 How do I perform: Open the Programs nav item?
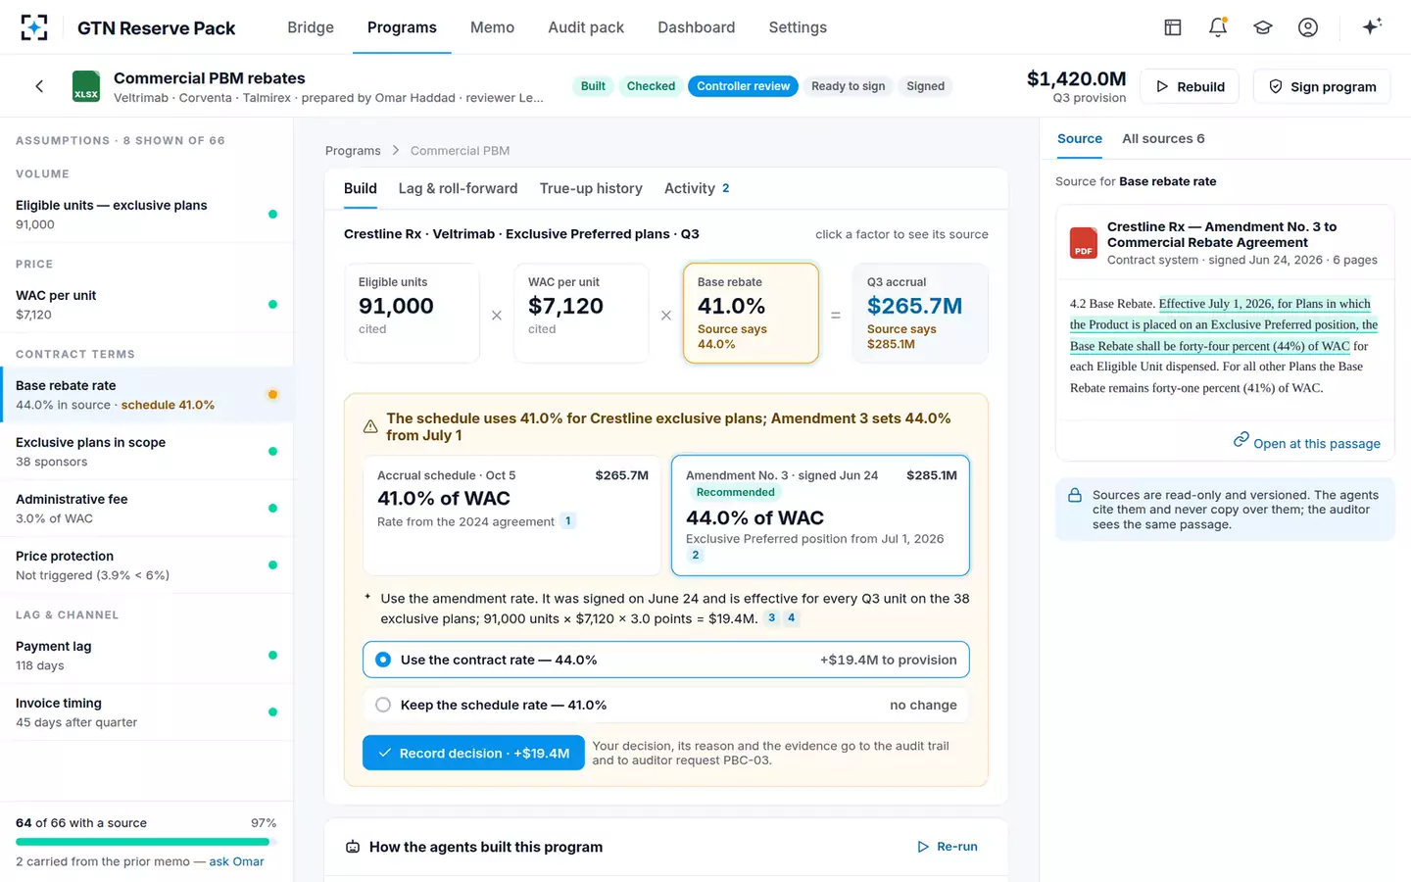click(x=402, y=27)
